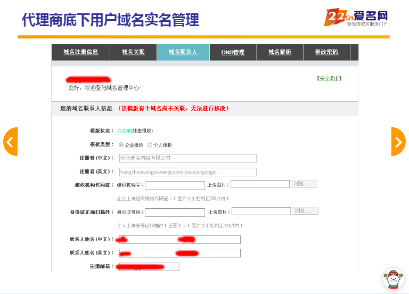Select the 域名联系人 tab
This screenshot has width=409, height=294.
183,52
